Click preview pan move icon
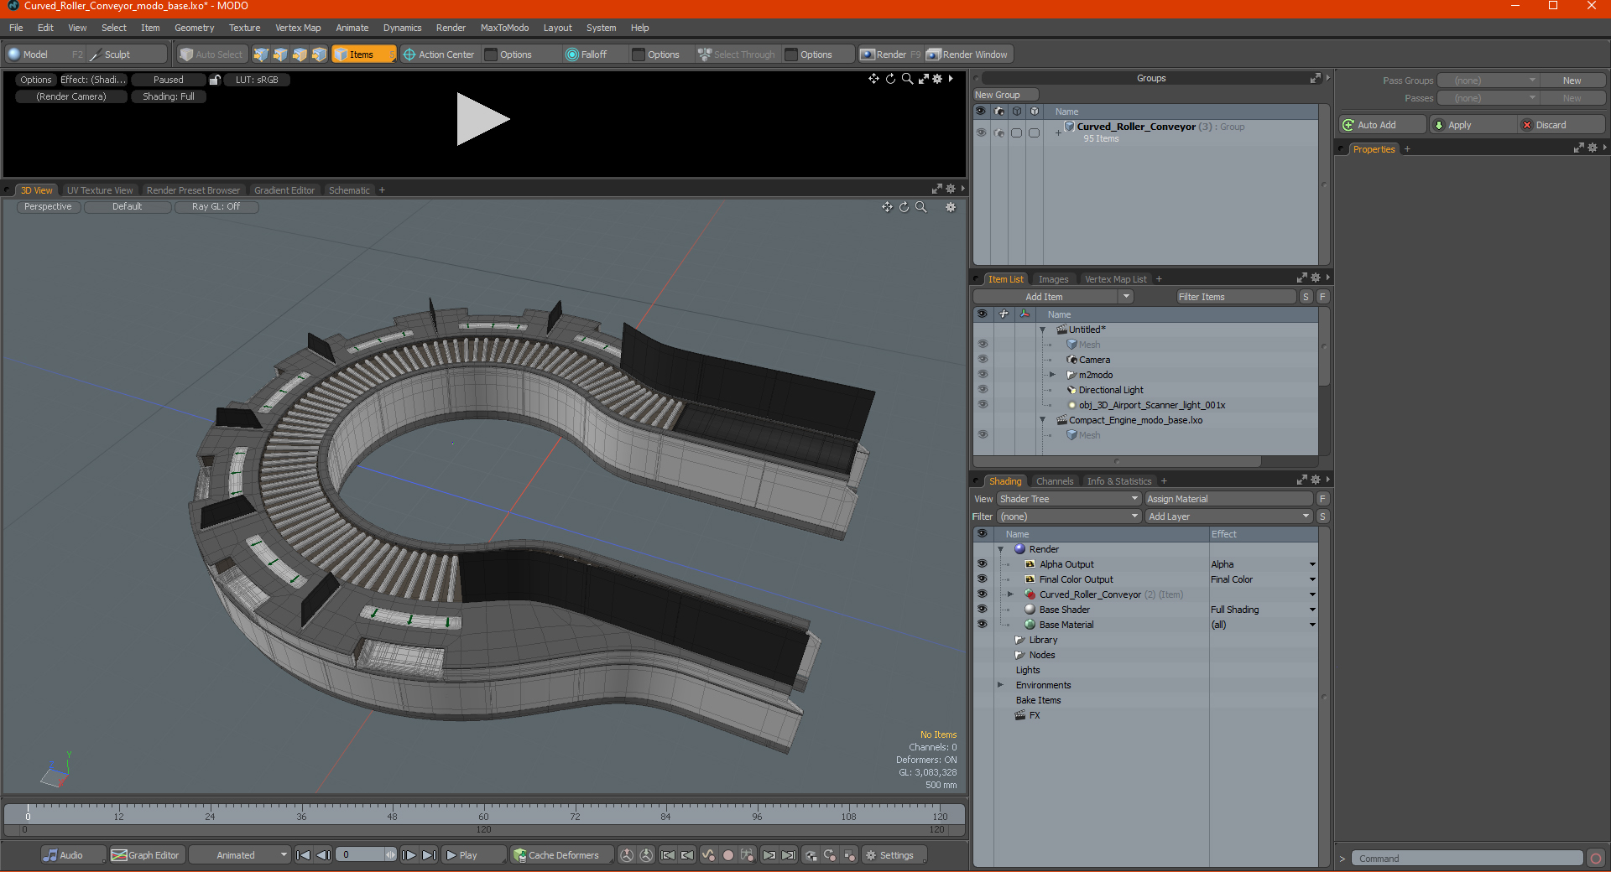1611x872 pixels. [x=873, y=79]
